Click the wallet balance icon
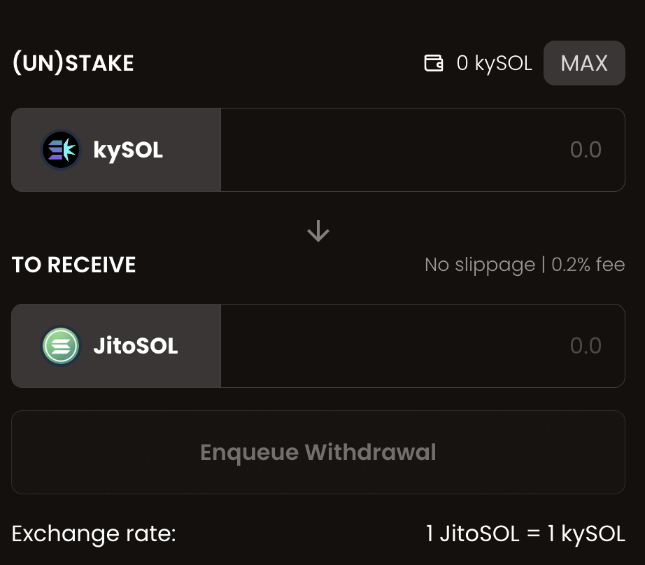This screenshot has width=645, height=565. [x=434, y=64]
